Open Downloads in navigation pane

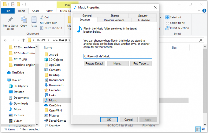click(18, 104)
